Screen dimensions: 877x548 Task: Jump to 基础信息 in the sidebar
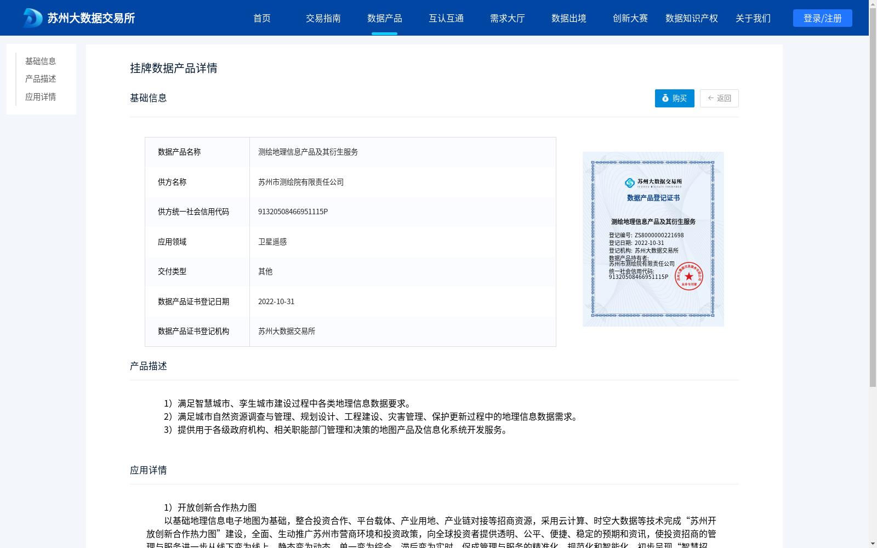pos(41,61)
